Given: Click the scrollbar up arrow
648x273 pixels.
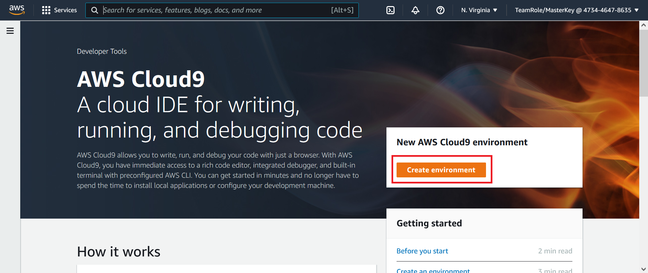Looking at the screenshot, I should point(644,25).
